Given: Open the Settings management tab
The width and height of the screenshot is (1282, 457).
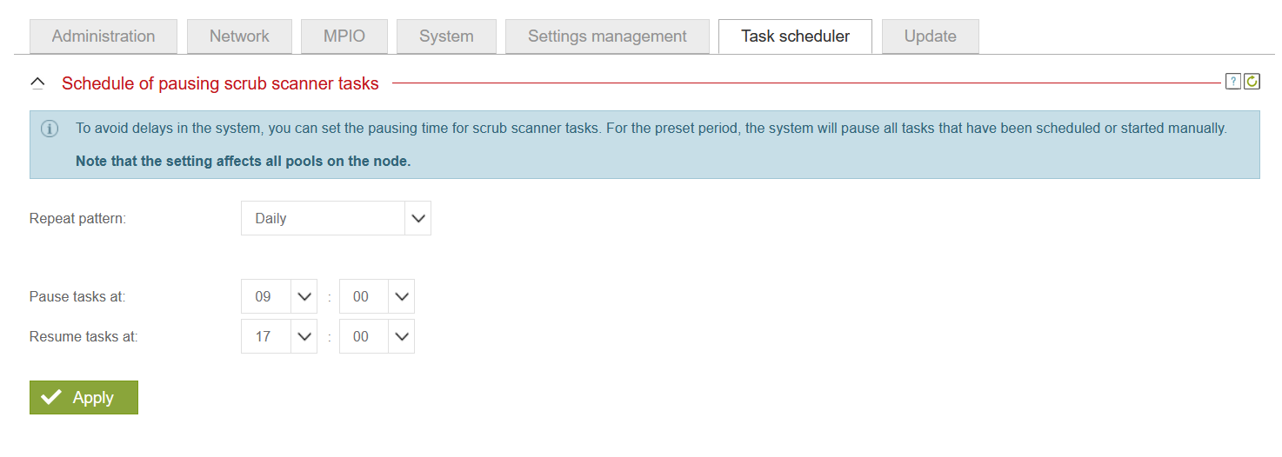Looking at the screenshot, I should click(607, 36).
